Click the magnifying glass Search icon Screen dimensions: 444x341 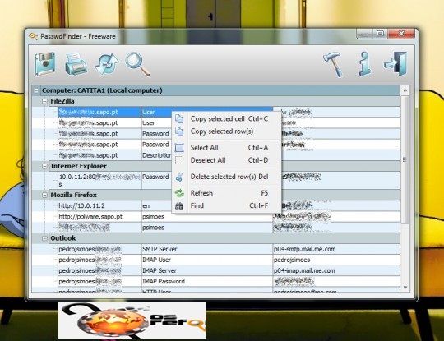pyautogui.click(x=137, y=64)
